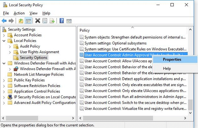Select System settings: Use Certificate Rules policy
Image resolution: width=198 pixels, height=128 pixels.
tap(135, 49)
